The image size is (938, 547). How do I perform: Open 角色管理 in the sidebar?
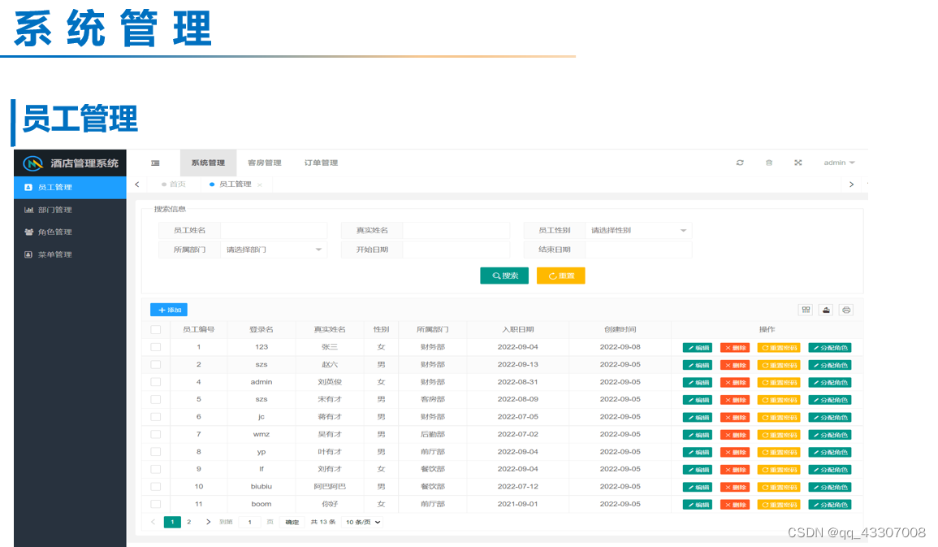(x=70, y=232)
